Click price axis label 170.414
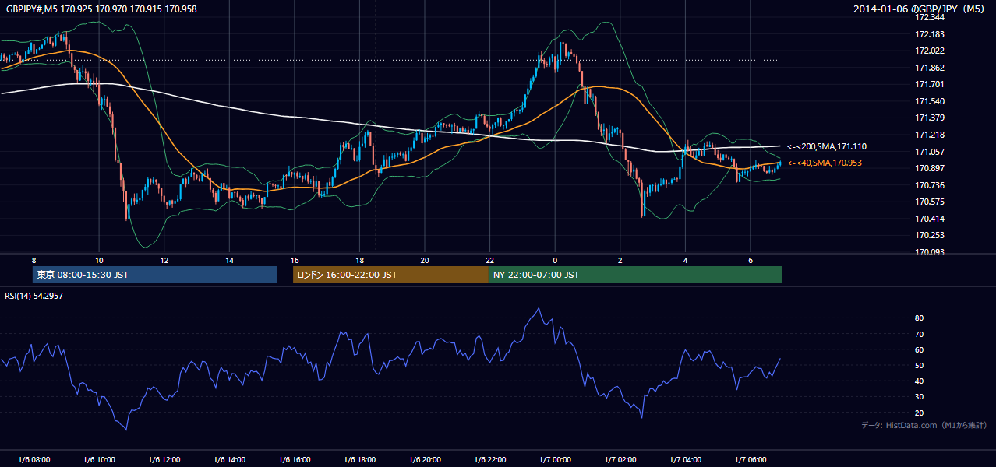Image resolution: width=996 pixels, height=467 pixels. click(x=930, y=219)
